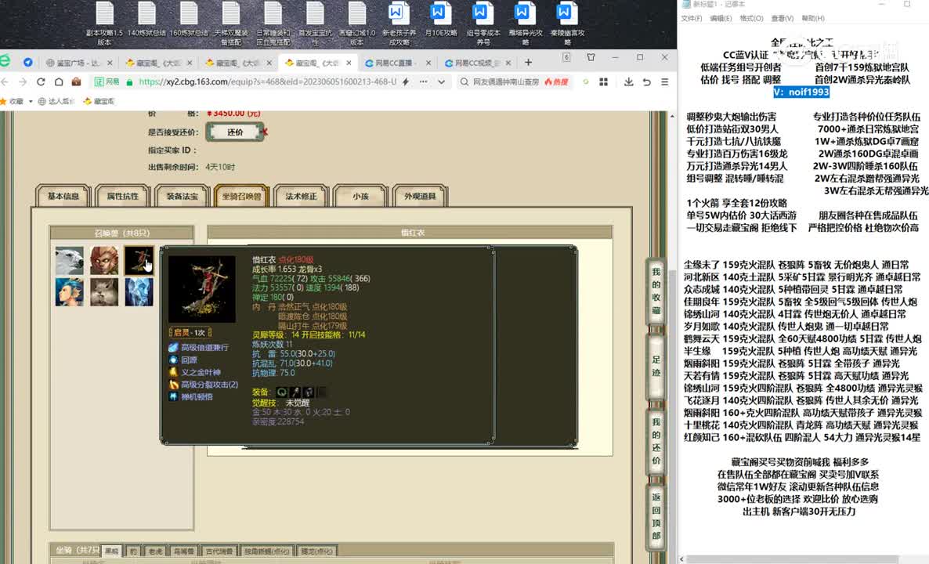Viewport: 929px width, 564px height.
Task: Open the four-squares extensions grid icon
Action: coord(604,81)
